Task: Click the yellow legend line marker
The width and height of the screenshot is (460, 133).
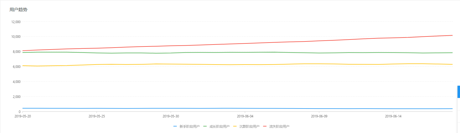Action: pyautogui.click(x=235, y=126)
